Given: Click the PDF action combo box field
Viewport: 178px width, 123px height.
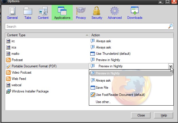Looking at the screenshot, I should click(131, 66).
